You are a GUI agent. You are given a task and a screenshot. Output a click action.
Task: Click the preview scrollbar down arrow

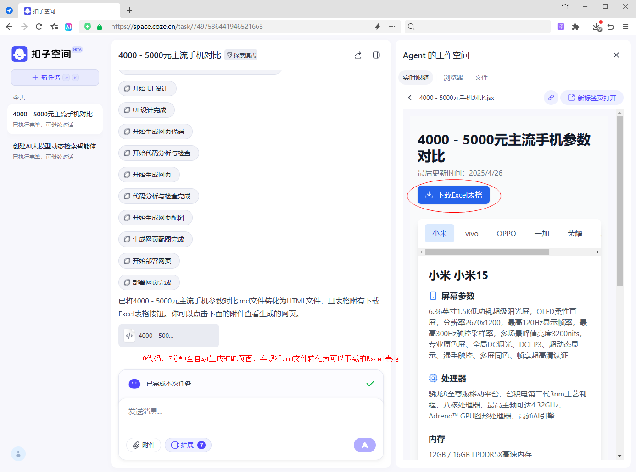(619, 456)
